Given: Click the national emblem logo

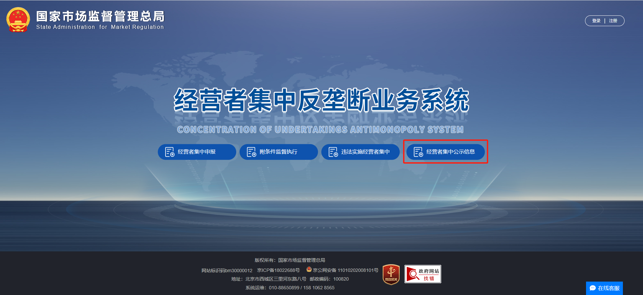Looking at the screenshot, I should tap(18, 20).
